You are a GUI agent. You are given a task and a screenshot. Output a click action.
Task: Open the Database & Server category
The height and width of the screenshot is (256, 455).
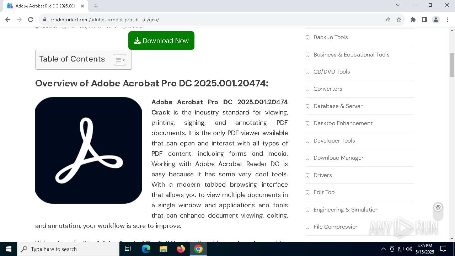coord(338,106)
